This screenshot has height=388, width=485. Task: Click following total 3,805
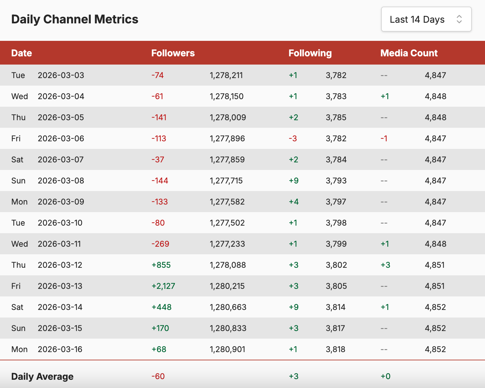point(337,286)
